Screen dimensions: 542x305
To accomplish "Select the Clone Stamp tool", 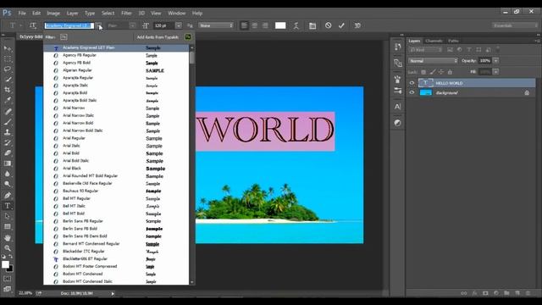I will point(8,132).
